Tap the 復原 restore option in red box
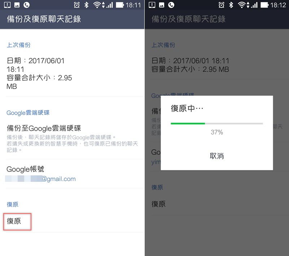 14,221
